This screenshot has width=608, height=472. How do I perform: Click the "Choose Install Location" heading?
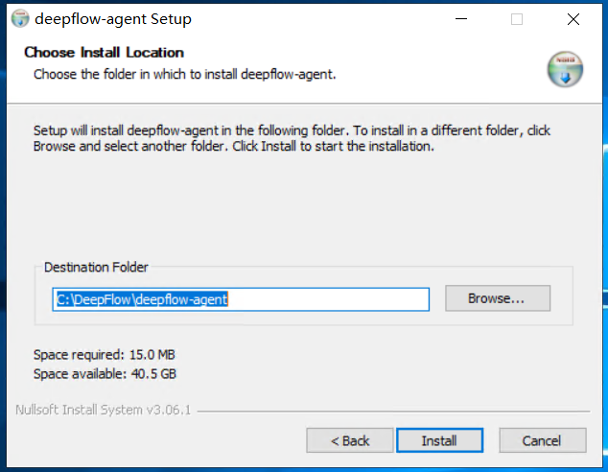pos(104,53)
